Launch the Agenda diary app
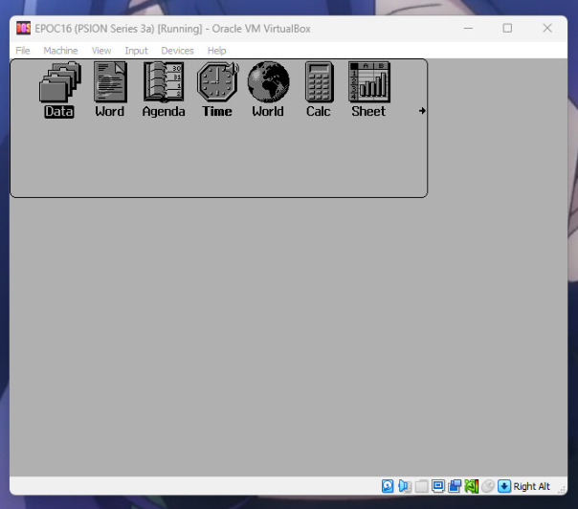The width and height of the screenshot is (578, 509). pos(164,82)
